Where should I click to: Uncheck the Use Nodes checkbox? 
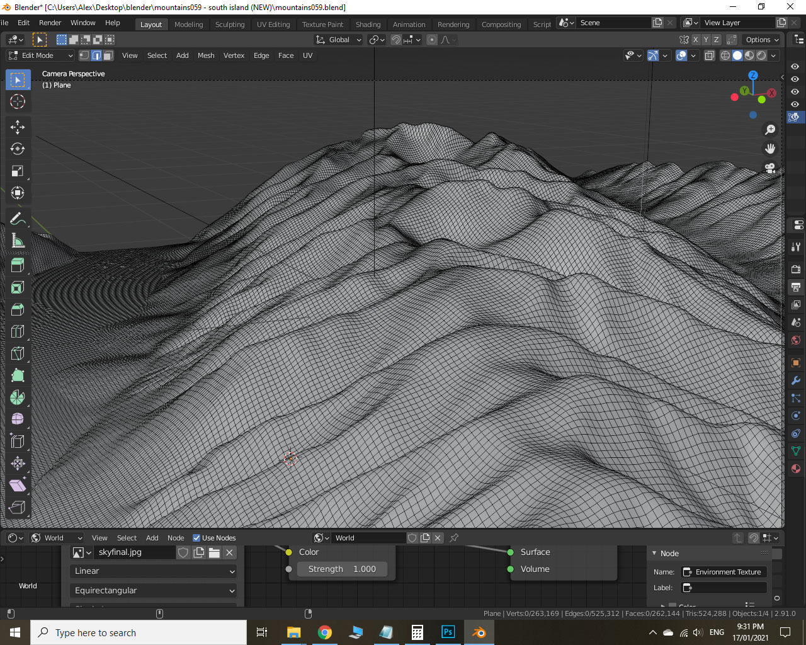[196, 538]
